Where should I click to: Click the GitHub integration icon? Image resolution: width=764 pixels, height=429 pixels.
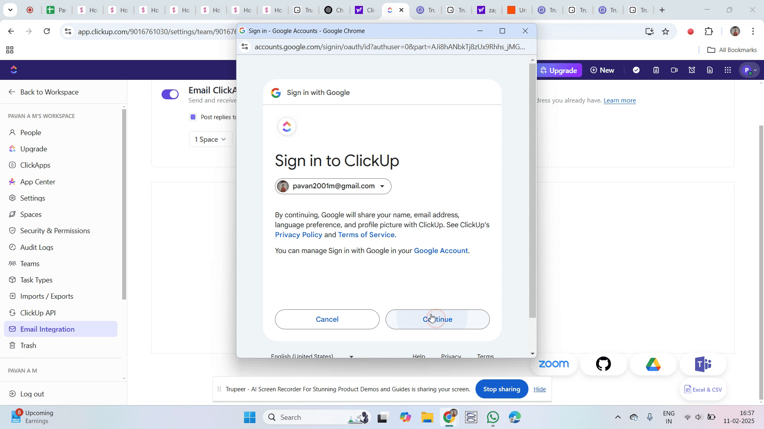pos(603,364)
